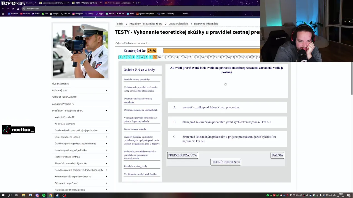Screen dimensions: 353x198
Task: Expand Útvar osobitného určenia arrow
Action: [x=106, y=137]
